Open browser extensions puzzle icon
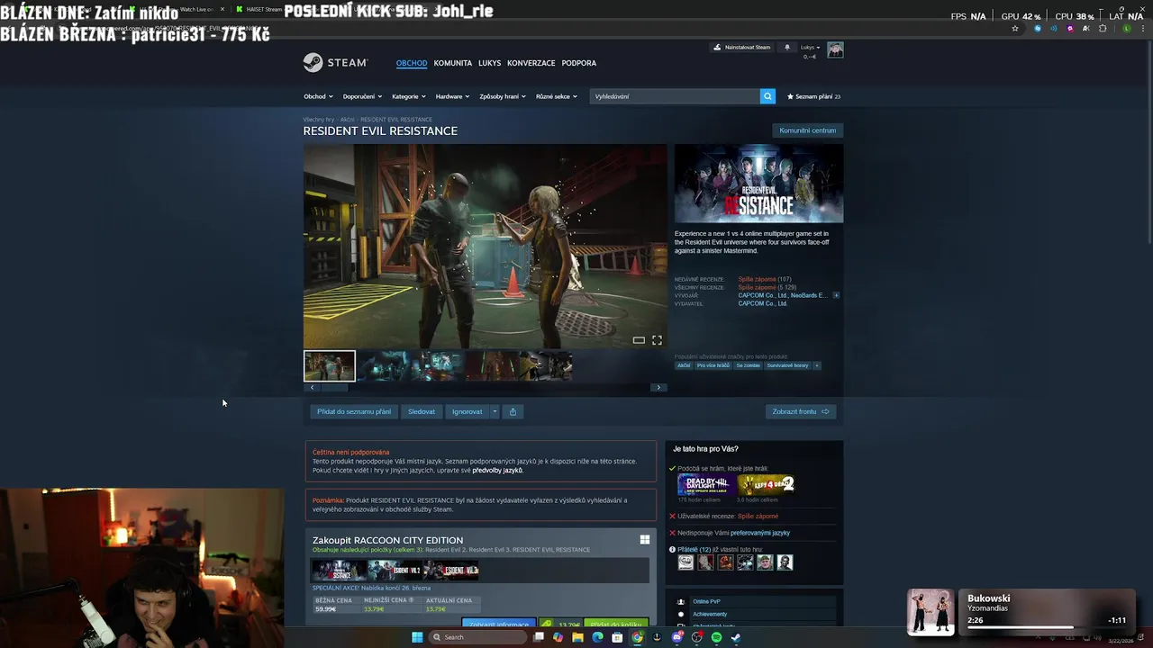This screenshot has width=1153, height=648. tap(1103, 29)
